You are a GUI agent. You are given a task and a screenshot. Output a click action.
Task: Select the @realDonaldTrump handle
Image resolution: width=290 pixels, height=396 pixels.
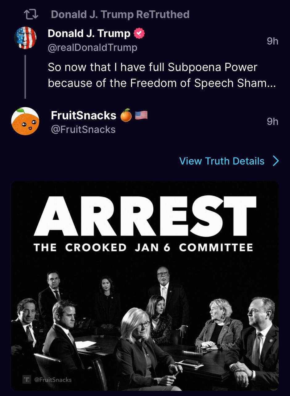(92, 48)
